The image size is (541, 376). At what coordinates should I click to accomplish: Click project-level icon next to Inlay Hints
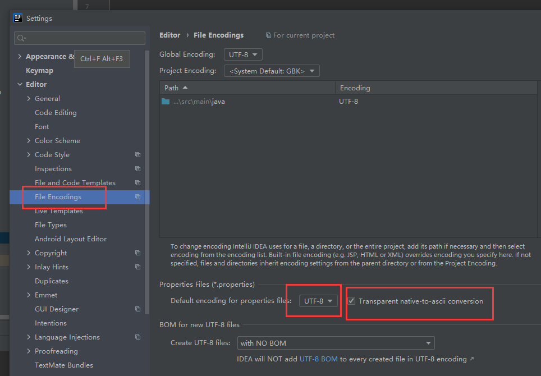(x=137, y=267)
